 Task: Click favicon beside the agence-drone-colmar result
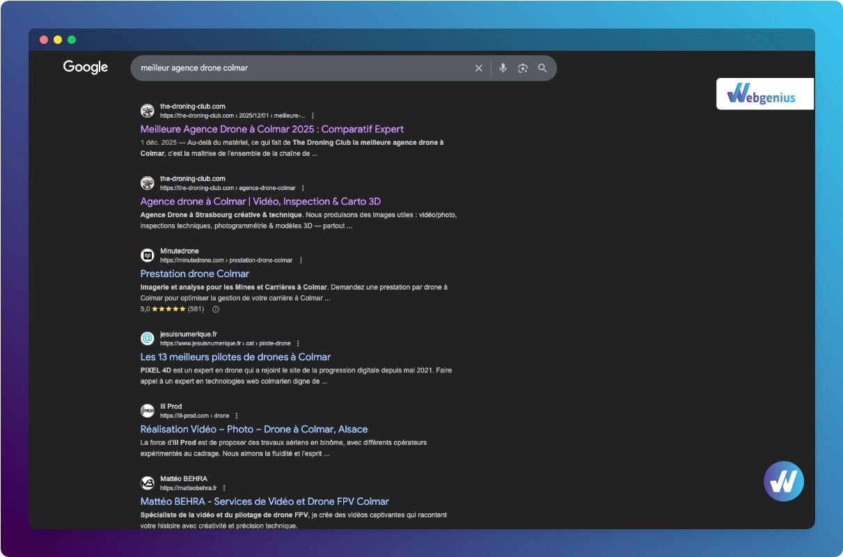click(x=148, y=183)
